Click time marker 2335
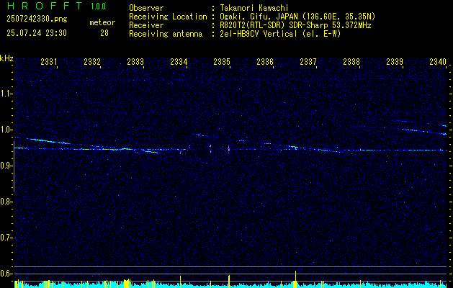This screenshot has width=453, height=288. (x=222, y=61)
